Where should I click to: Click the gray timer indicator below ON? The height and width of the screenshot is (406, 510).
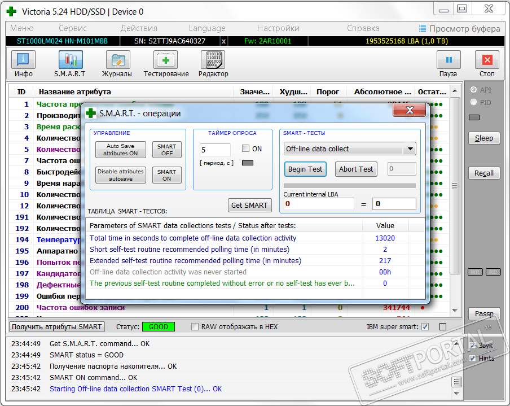[248, 163]
